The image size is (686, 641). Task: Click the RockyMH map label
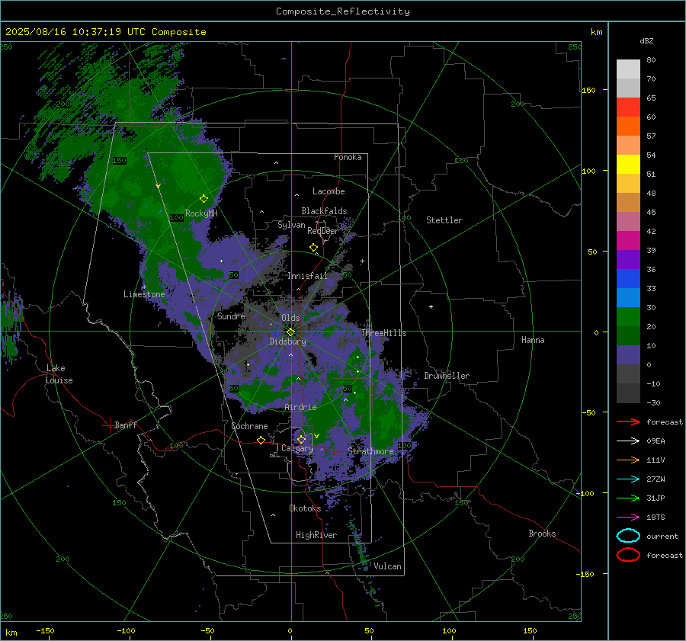click(x=201, y=213)
